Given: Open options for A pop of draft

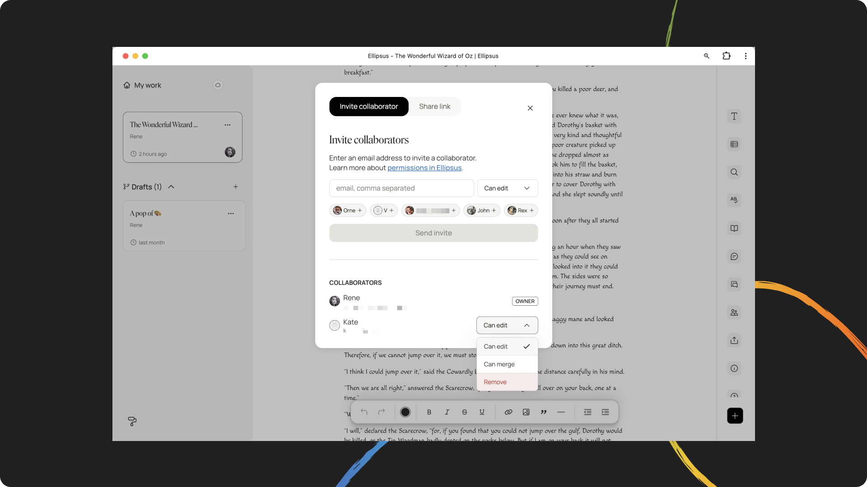Looking at the screenshot, I should pyautogui.click(x=231, y=214).
